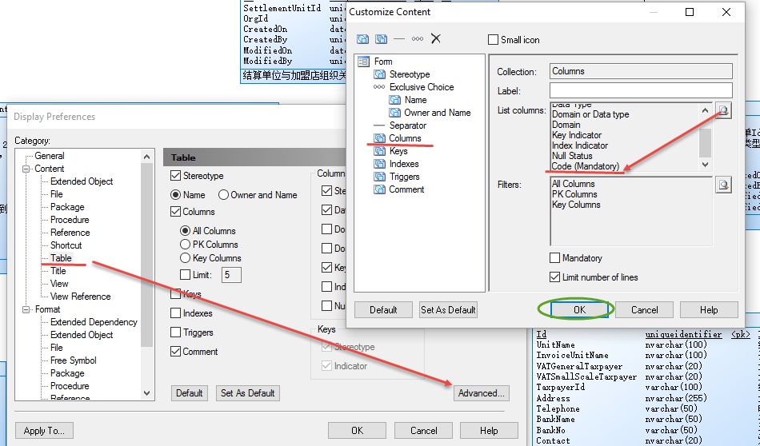Screen dimensions: 760x446
Task: Click the Separator line icon in tree
Action: coord(379,125)
